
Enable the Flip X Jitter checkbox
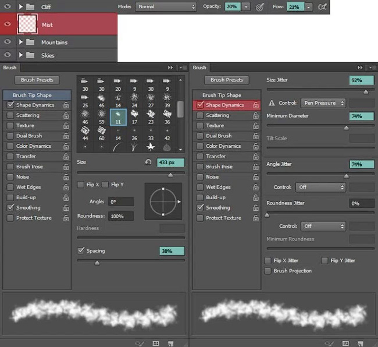(x=268, y=261)
